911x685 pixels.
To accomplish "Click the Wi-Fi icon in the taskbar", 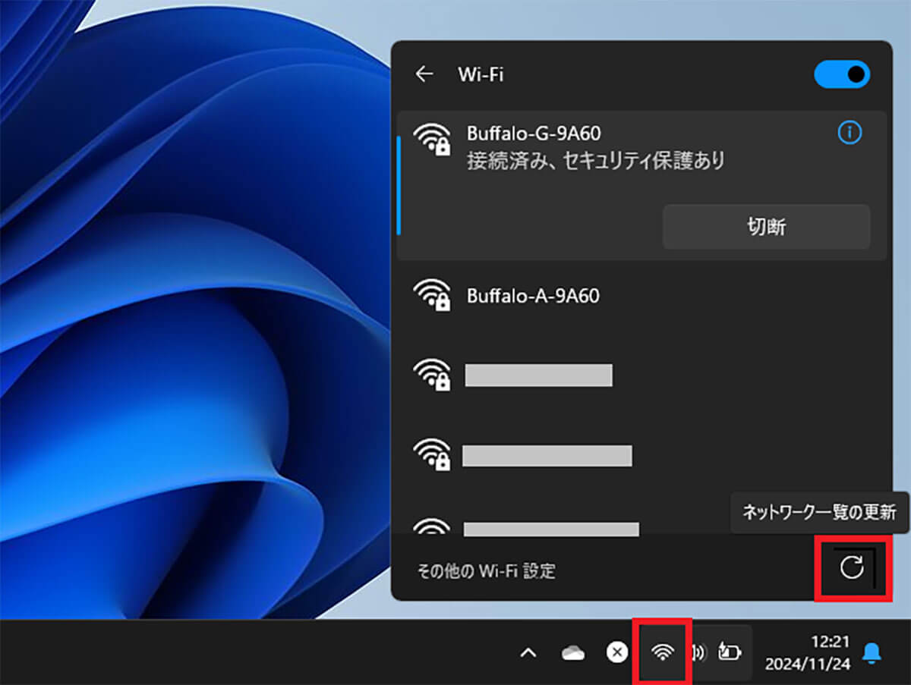I will (x=664, y=652).
